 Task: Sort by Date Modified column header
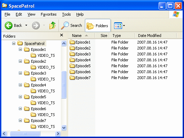156,36
